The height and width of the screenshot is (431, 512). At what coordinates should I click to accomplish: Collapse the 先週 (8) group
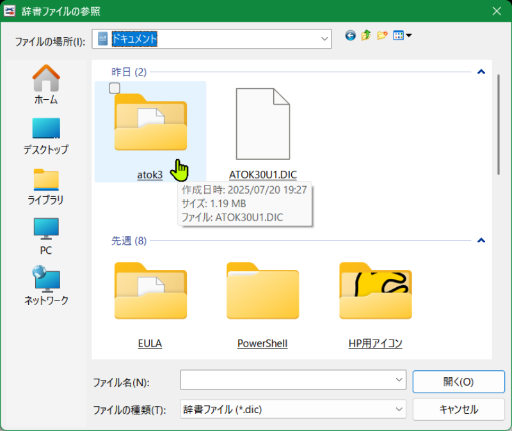(x=481, y=240)
